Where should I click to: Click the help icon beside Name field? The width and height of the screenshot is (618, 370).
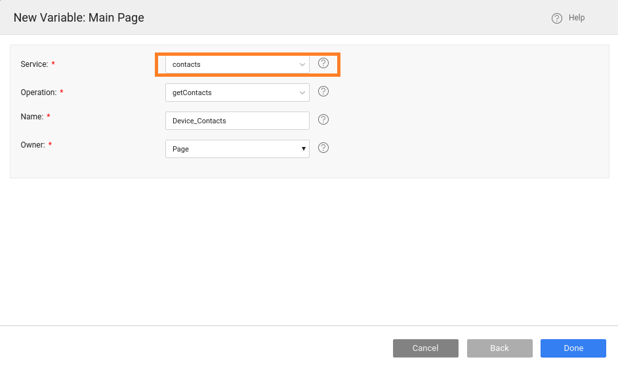[x=323, y=120]
